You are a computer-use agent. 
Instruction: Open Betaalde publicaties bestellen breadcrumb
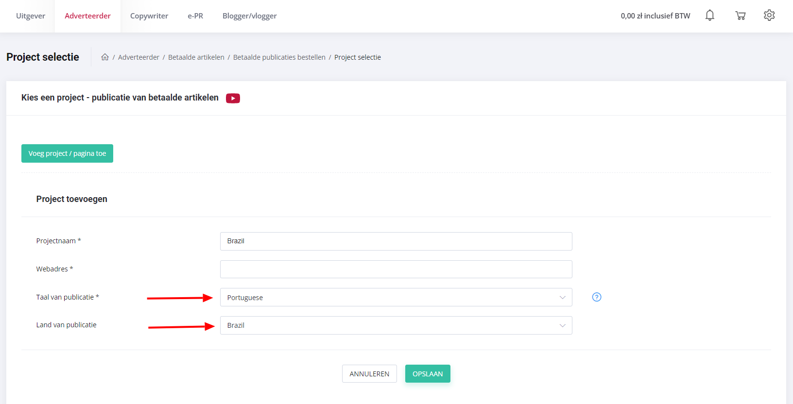pyautogui.click(x=279, y=57)
